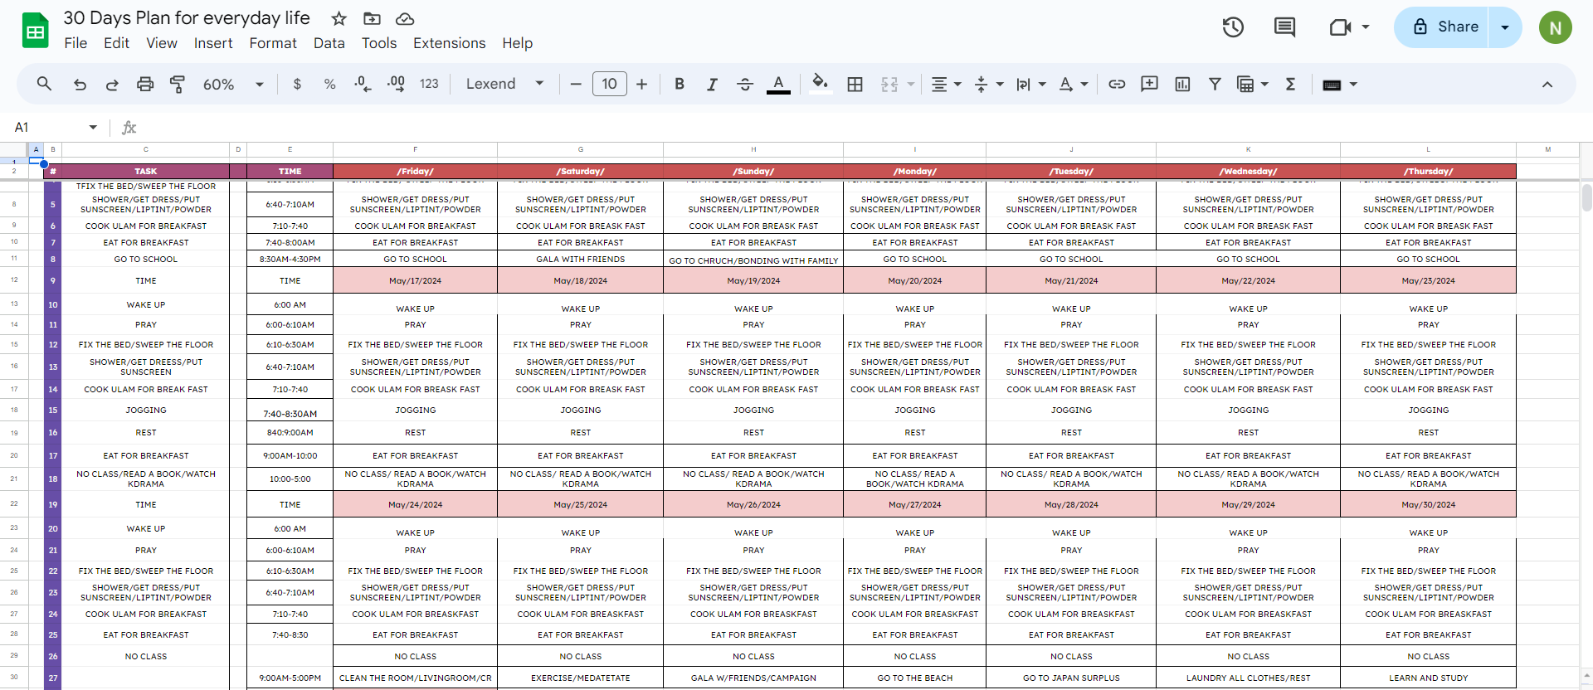Expand the Name Box dropdown arrow

click(93, 127)
